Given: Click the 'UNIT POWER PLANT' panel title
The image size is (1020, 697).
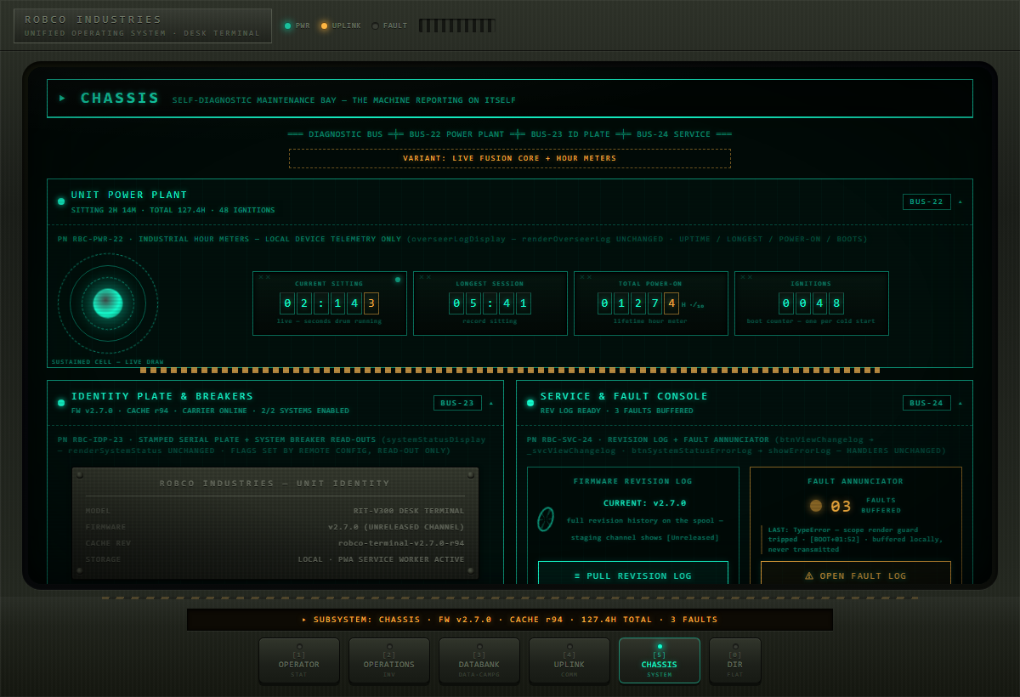Looking at the screenshot, I should click(x=129, y=195).
